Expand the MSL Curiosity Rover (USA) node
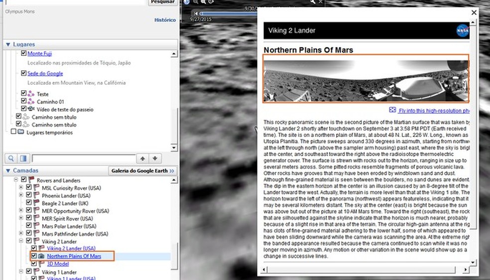This screenshot has width=490, height=280. click(21, 187)
